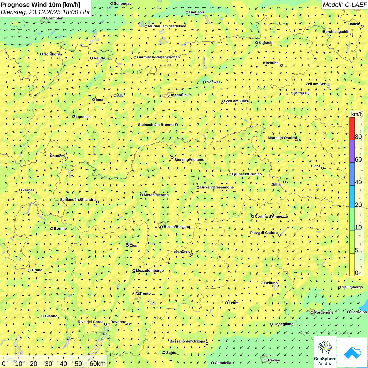The height and width of the screenshot is (368, 368).
Task: Click the 'Schio' label
Action: point(171,352)
